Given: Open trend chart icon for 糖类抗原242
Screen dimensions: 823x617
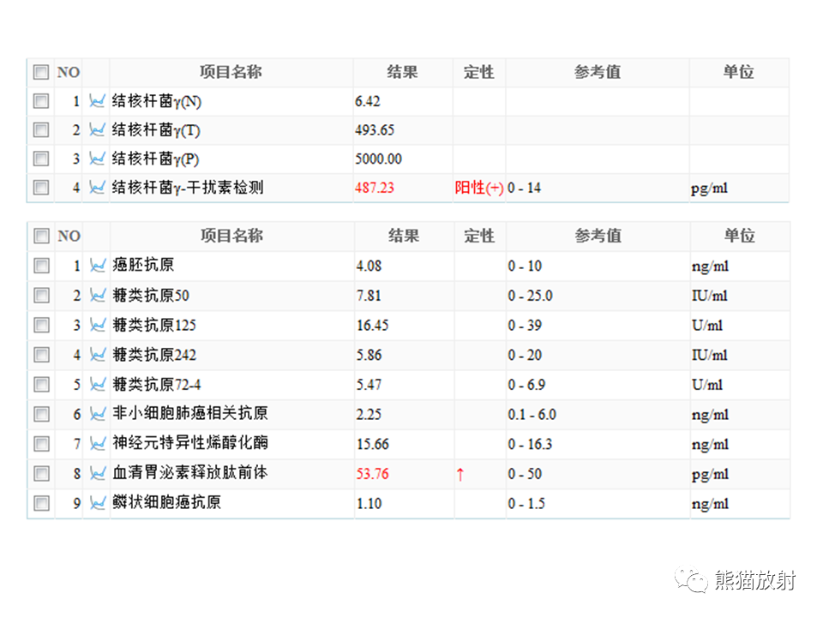Looking at the screenshot, I should pyautogui.click(x=98, y=355).
